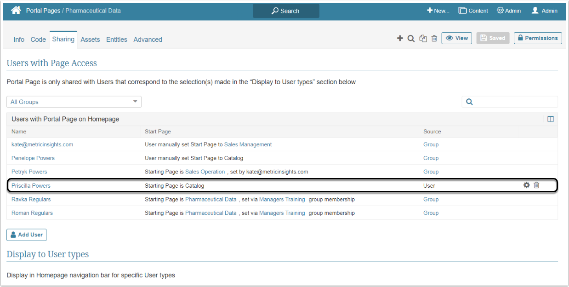Switch to the Entities tab
Viewport: 569px width, 287px height.
[x=117, y=40]
